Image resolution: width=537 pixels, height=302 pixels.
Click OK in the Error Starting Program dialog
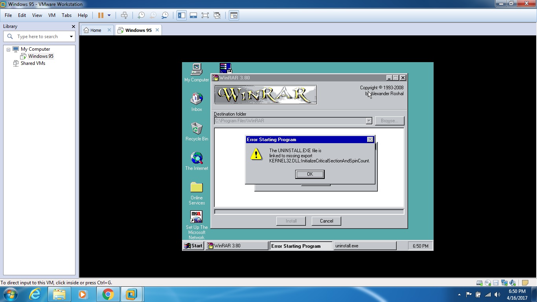click(x=310, y=174)
